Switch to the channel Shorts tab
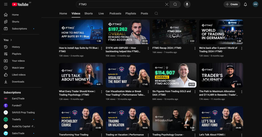The width and height of the screenshot is (262, 137). coord(89,13)
